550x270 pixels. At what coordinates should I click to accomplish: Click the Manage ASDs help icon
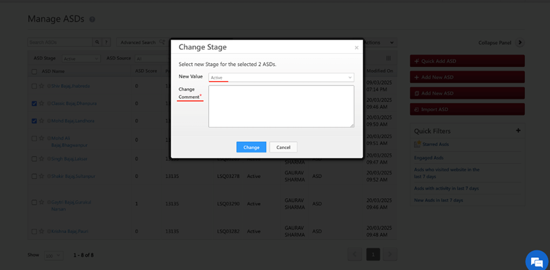point(92,20)
